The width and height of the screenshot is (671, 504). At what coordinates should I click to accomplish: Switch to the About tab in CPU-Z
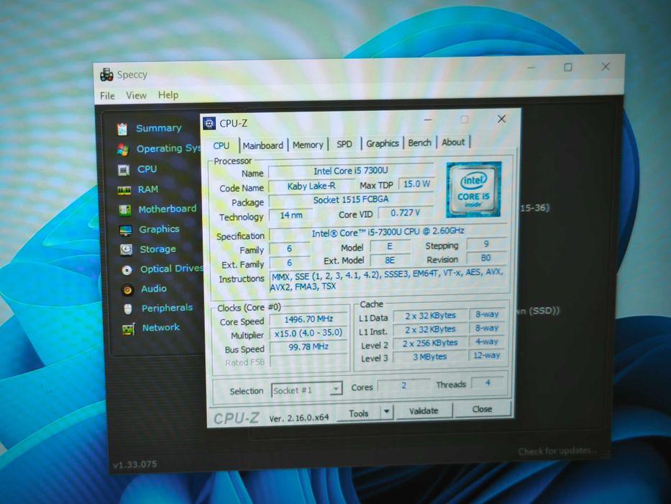point(453,143)
